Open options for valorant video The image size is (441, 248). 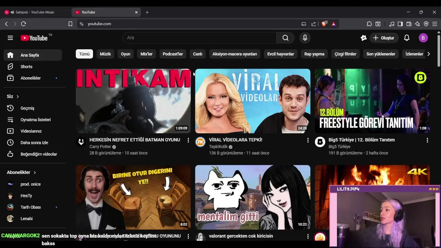[x=308, y=236]
